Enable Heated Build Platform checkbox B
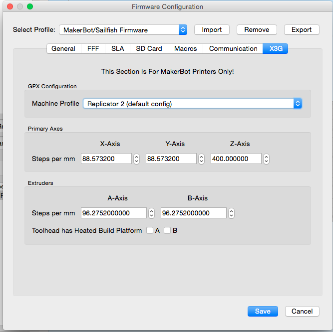Image resolution: width=333 pixels, height=332 pixels. pyautogui.click(x=167, y=230)
